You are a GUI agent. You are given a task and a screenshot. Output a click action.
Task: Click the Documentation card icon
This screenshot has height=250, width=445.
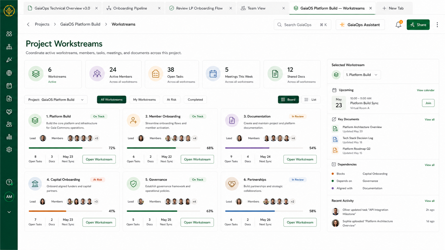coord(232,120)
